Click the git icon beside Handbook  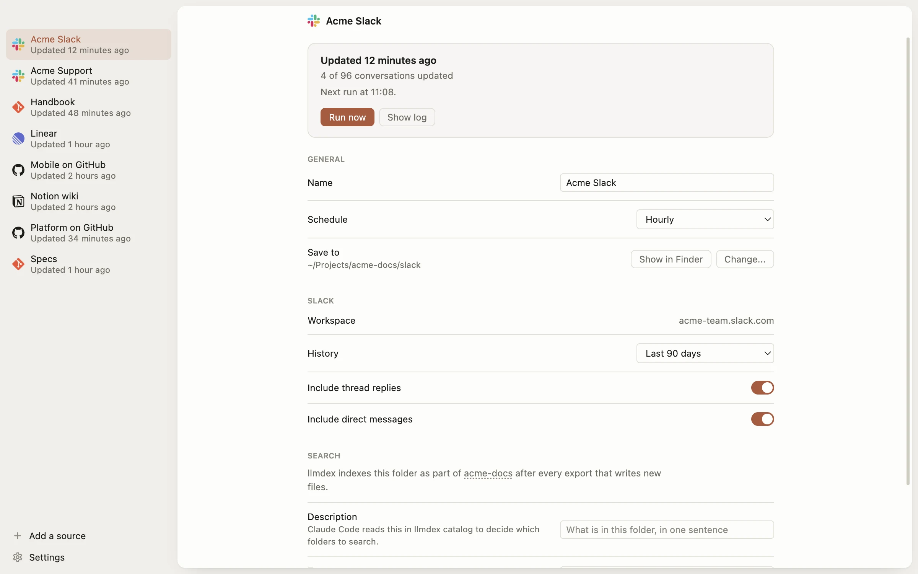[18, 107]
